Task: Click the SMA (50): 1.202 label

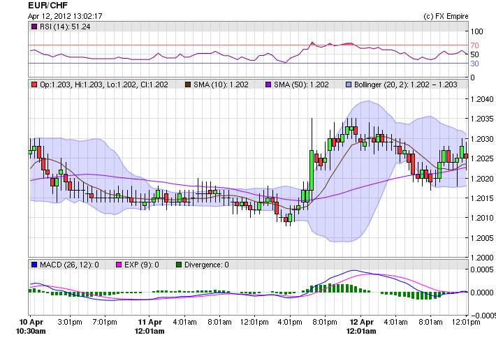Action: (301, 84)
